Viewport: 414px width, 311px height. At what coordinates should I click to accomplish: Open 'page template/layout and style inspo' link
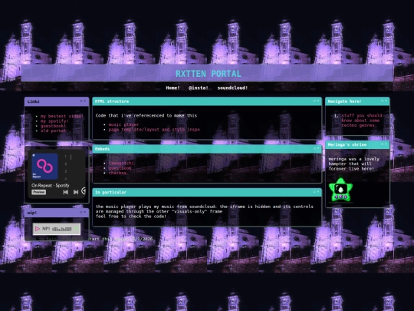pyautogui.click(x=154, y=130)
